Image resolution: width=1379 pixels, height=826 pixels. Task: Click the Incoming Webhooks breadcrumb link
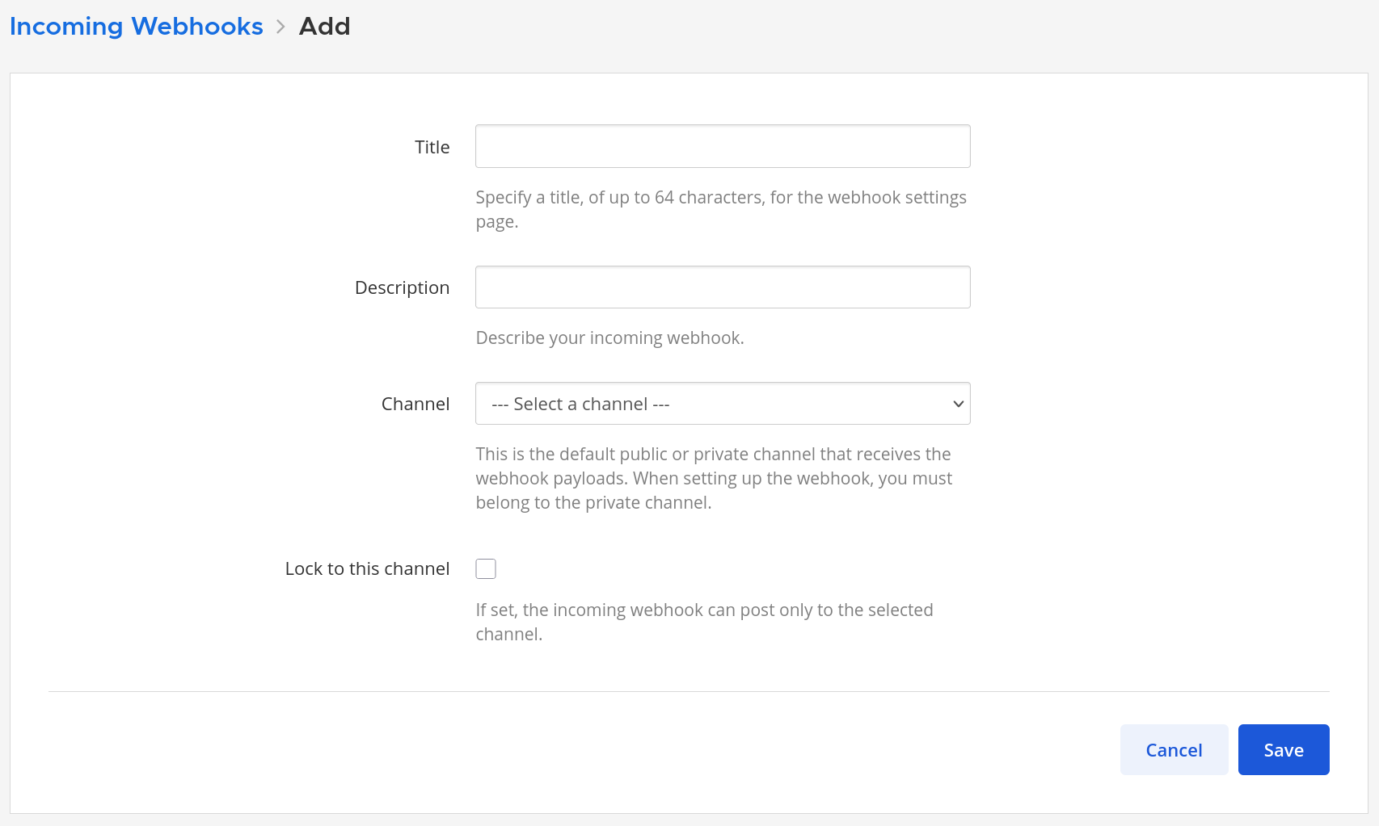tap(136, 27)
